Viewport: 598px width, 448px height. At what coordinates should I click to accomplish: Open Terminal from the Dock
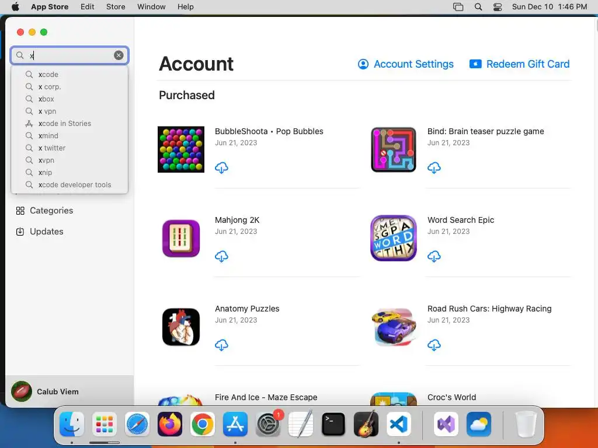pos(333,423)
